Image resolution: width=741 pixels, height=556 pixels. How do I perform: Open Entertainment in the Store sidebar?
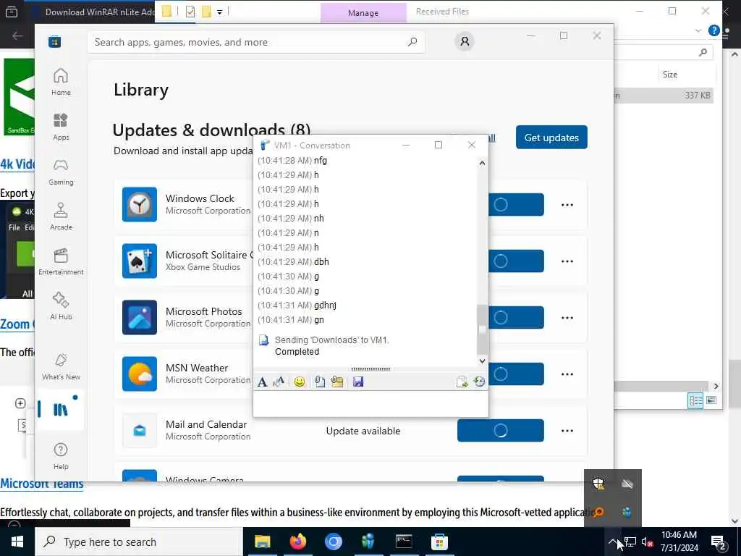click(x=61, y=261)
